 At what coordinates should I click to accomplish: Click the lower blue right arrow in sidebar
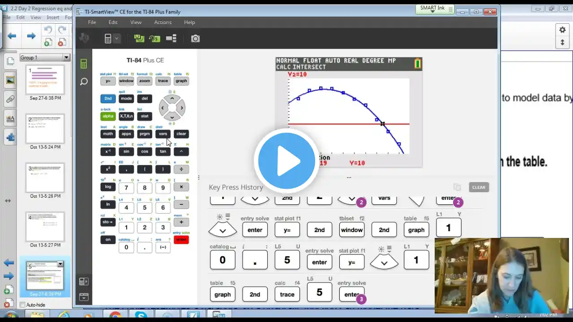tap(9, 276)
